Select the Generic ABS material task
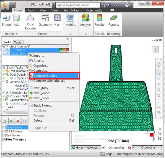Image resolution: width=165 pixels, height=158 pixels. pos(16,82)
